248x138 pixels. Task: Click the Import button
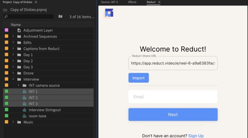[138, 78]
